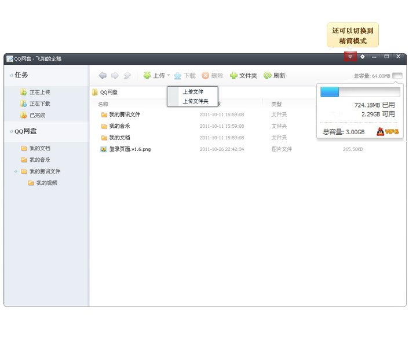The height and width of the screenshot is (343, 409).
Task: Click the VIP6 penguin badge
Action: point(388,131)
